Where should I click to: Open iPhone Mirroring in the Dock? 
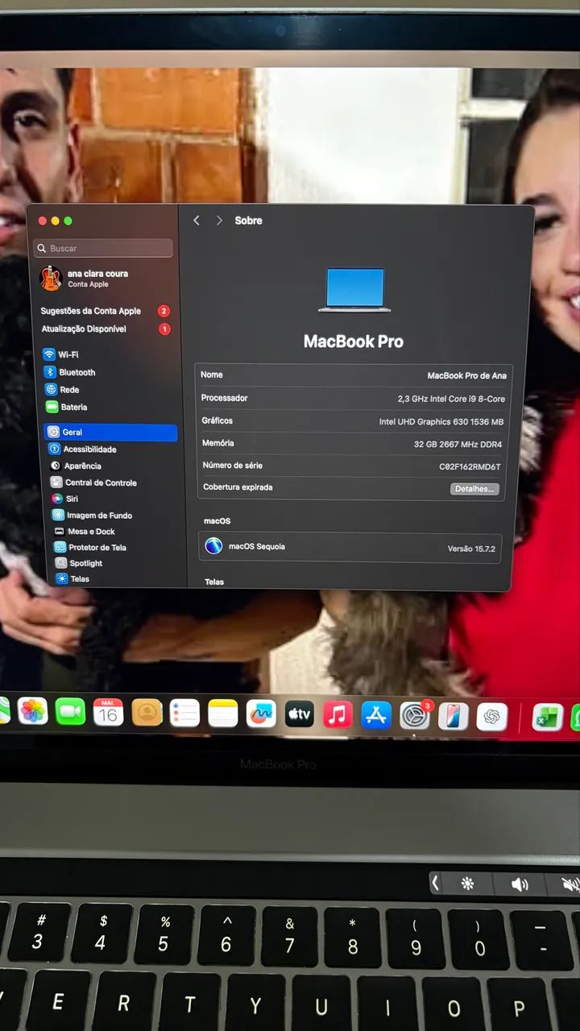pyautogui.click(x=454, y=716)
